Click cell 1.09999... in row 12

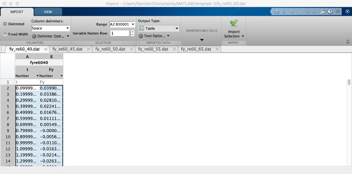point(27,149)
